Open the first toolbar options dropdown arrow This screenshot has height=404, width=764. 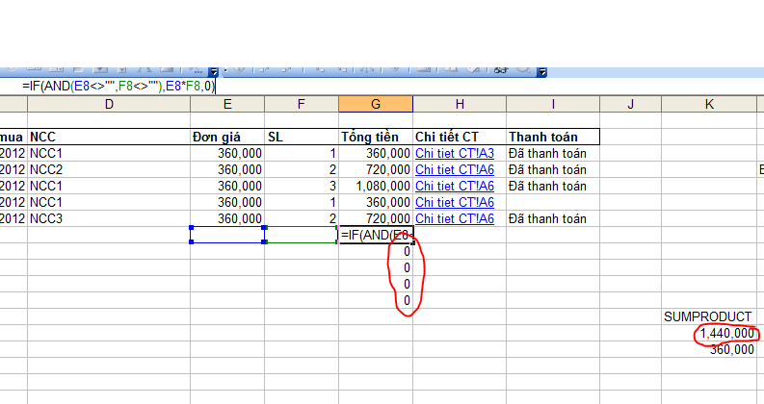point(214,72)
